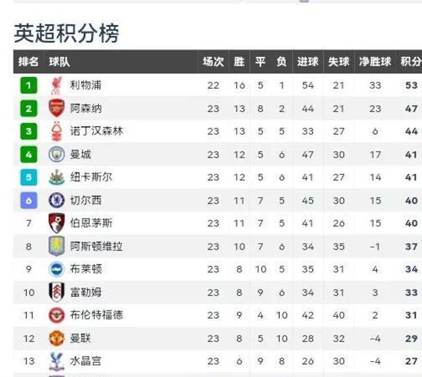Click the Nottingham Forest tree crest
Screen dimensions: 422x377
(57, 131)
